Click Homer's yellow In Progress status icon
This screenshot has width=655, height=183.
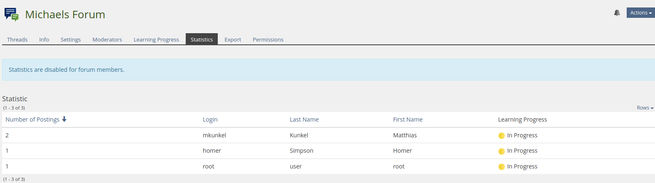(x=501, y=151)
